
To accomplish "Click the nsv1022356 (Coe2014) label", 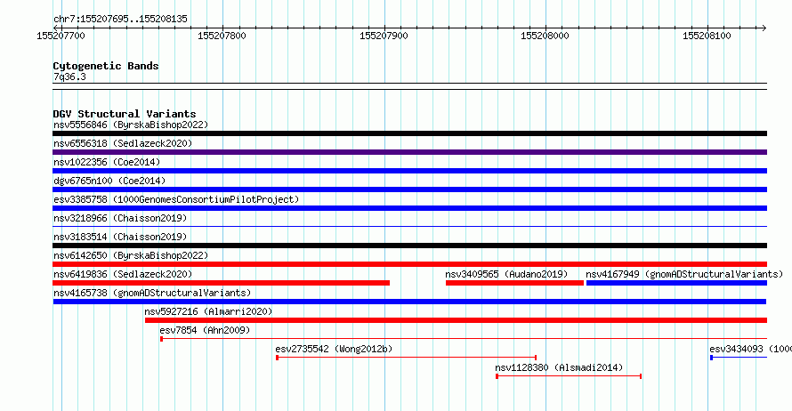I will [x=107, y=162].
